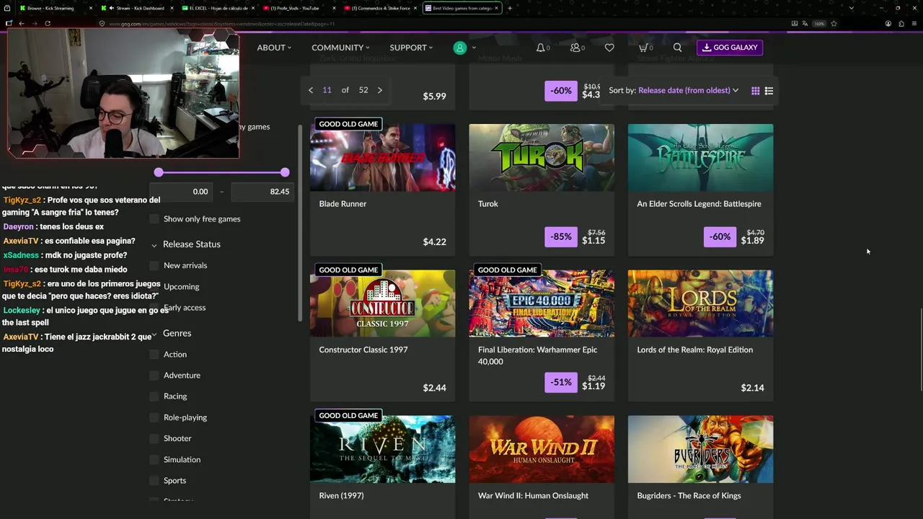Viewport: 923px width, 519px height.
Task: Open the Turok game title link
Action: (x=488, y=204)
